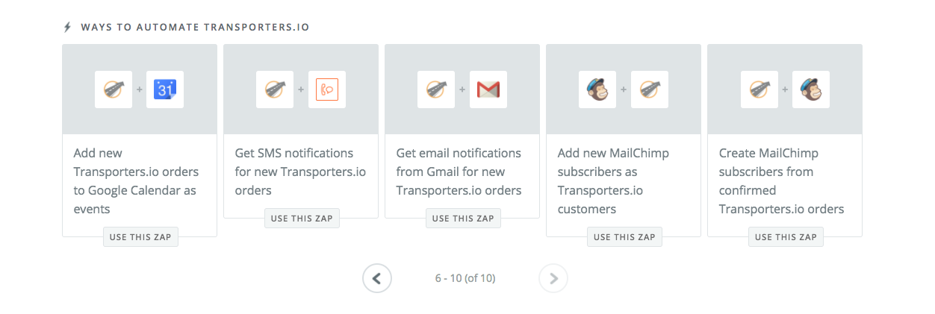This screenshot has width=935, height=314.
Task: Click the Google Calendar icon in first card
Action: [x=165, y=90]
